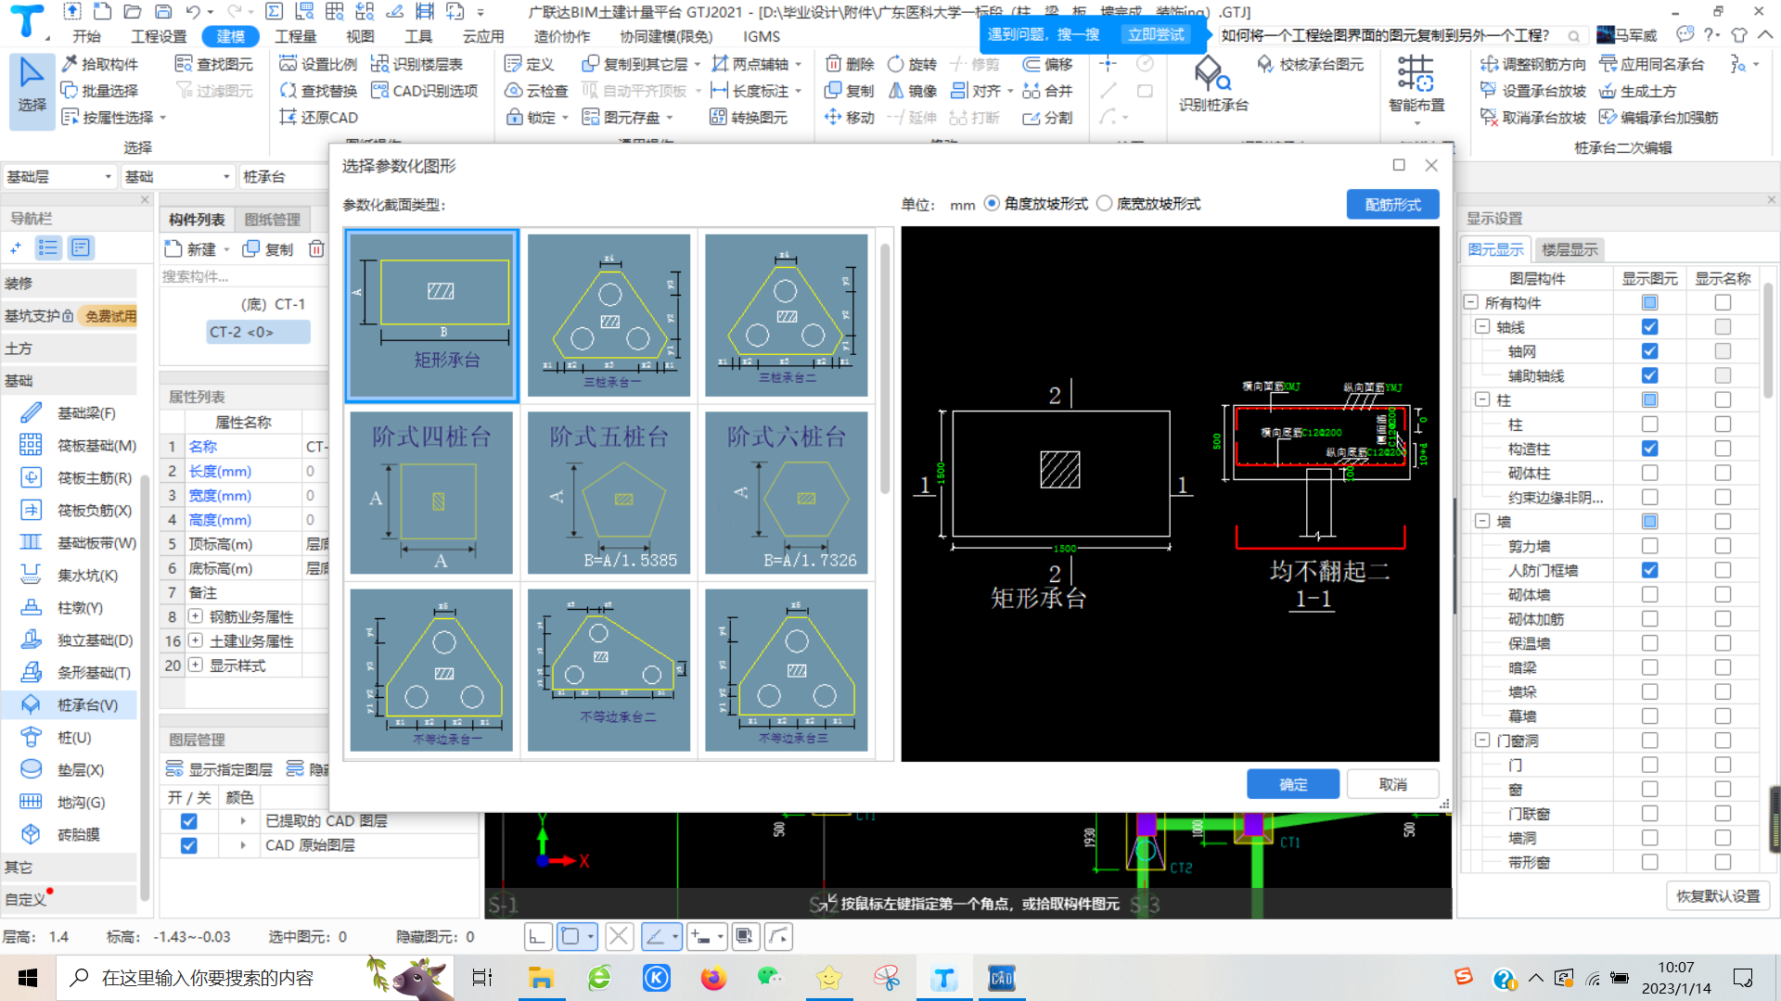This screenshot has height=1001, width=1781.
Task: Click 调整钢筋方向 tool
Action: 1532,64
